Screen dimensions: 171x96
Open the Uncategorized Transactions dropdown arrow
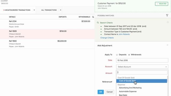pyautogui.click(x=34, y=10)
